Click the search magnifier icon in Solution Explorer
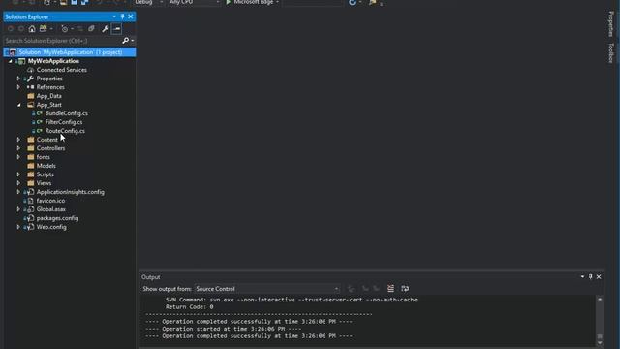Viewport: 620px width, 349px height. coord(125,41)
